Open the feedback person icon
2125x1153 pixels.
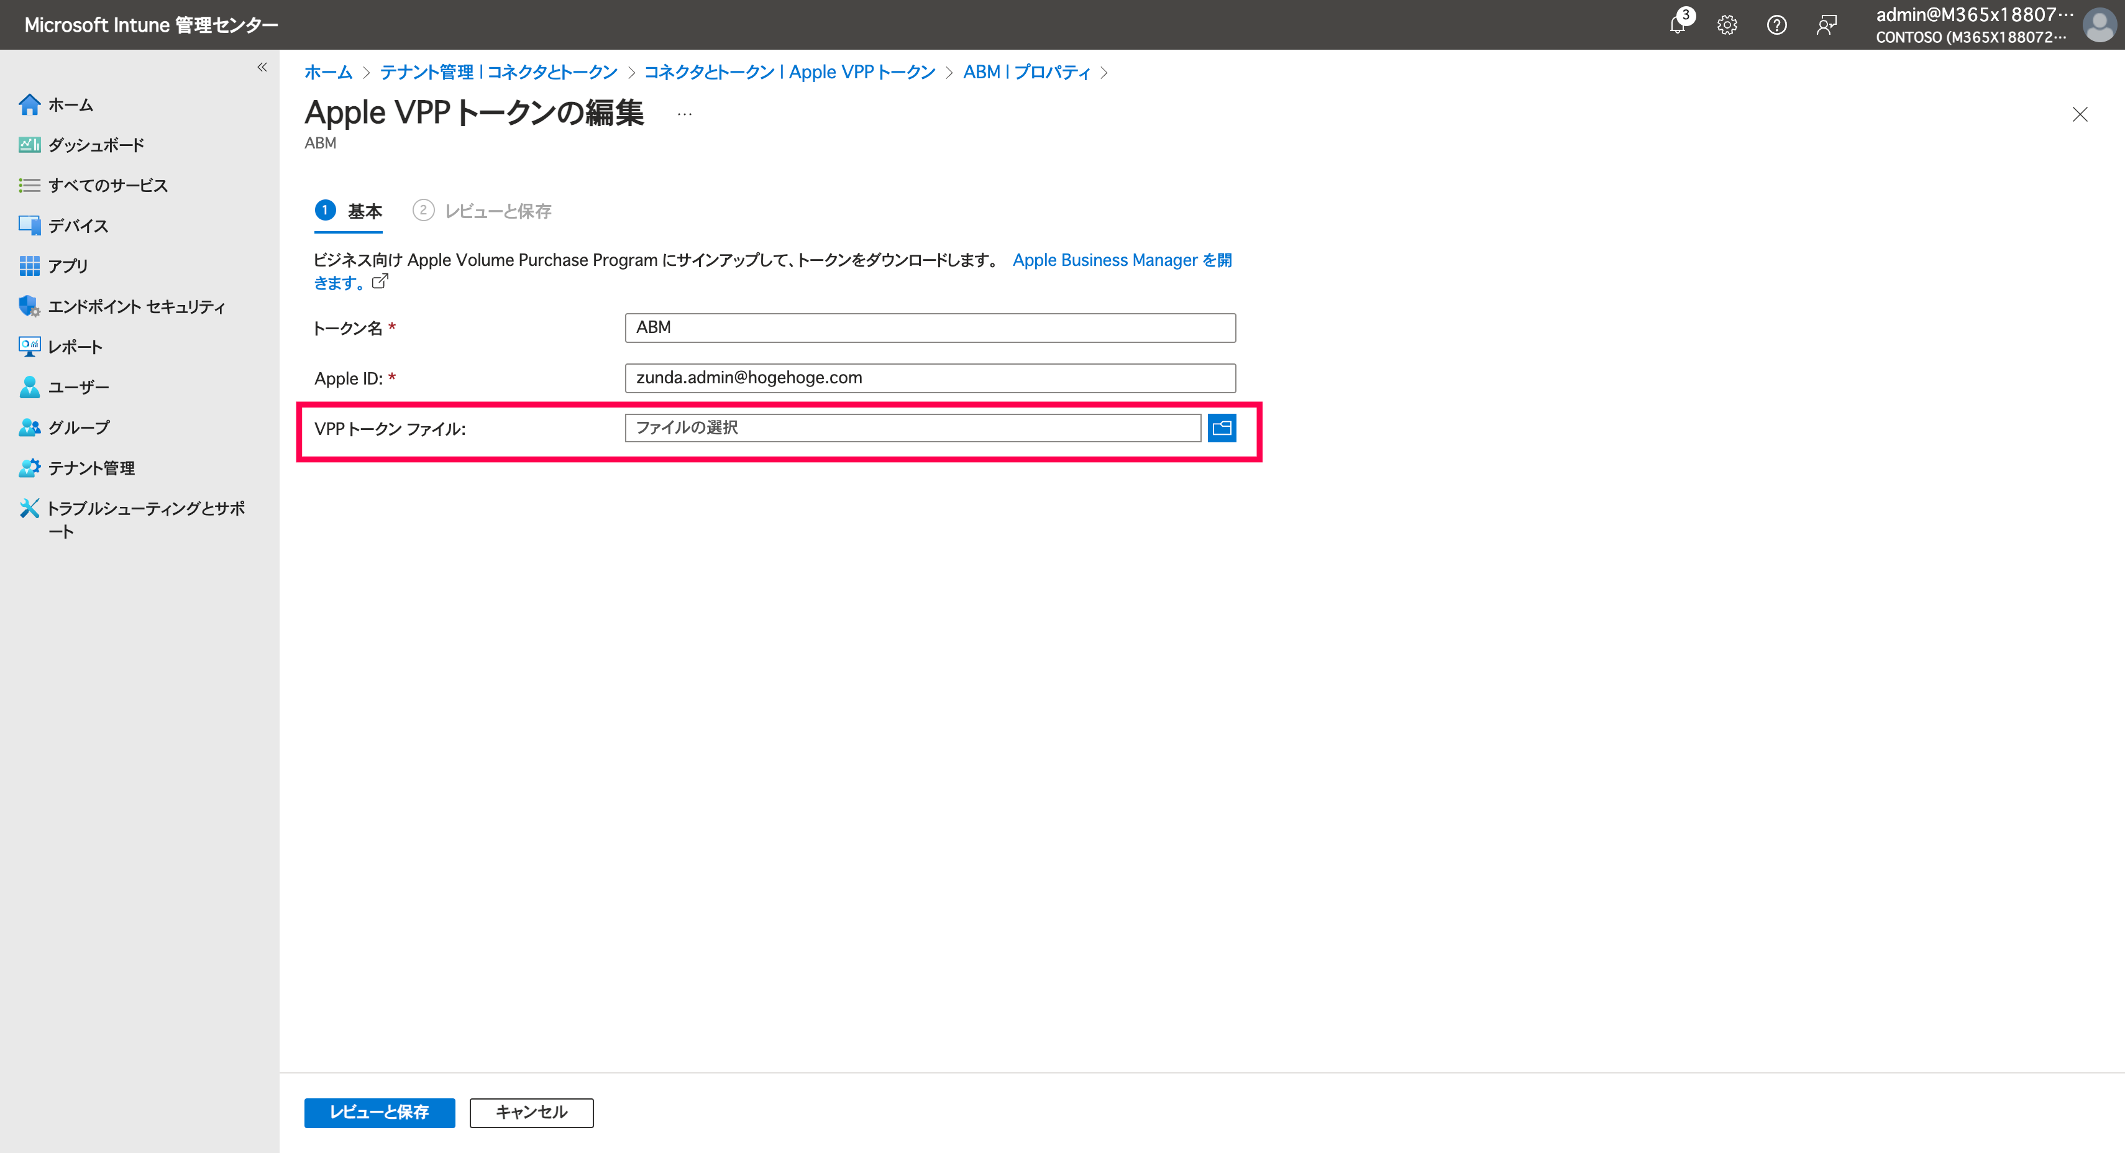(x=1826, y=25)
